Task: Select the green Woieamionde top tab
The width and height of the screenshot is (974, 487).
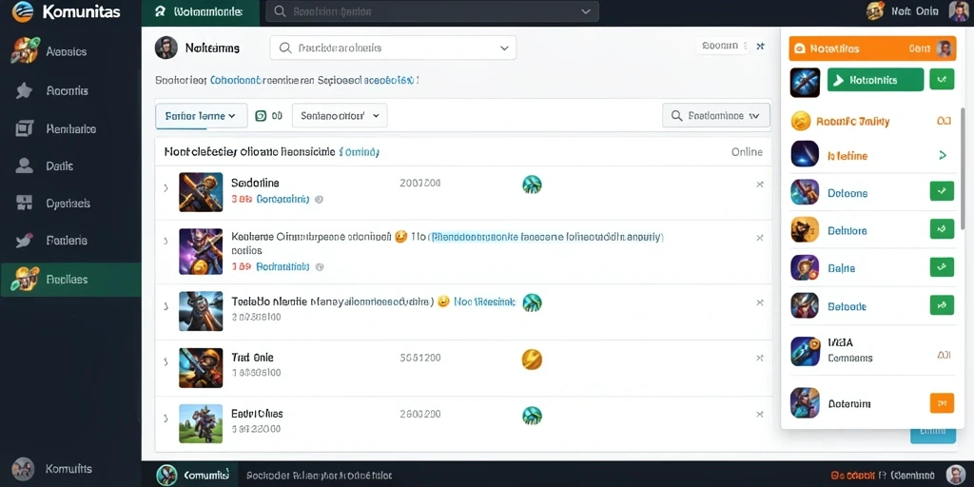Action: (x=200, y=11)
